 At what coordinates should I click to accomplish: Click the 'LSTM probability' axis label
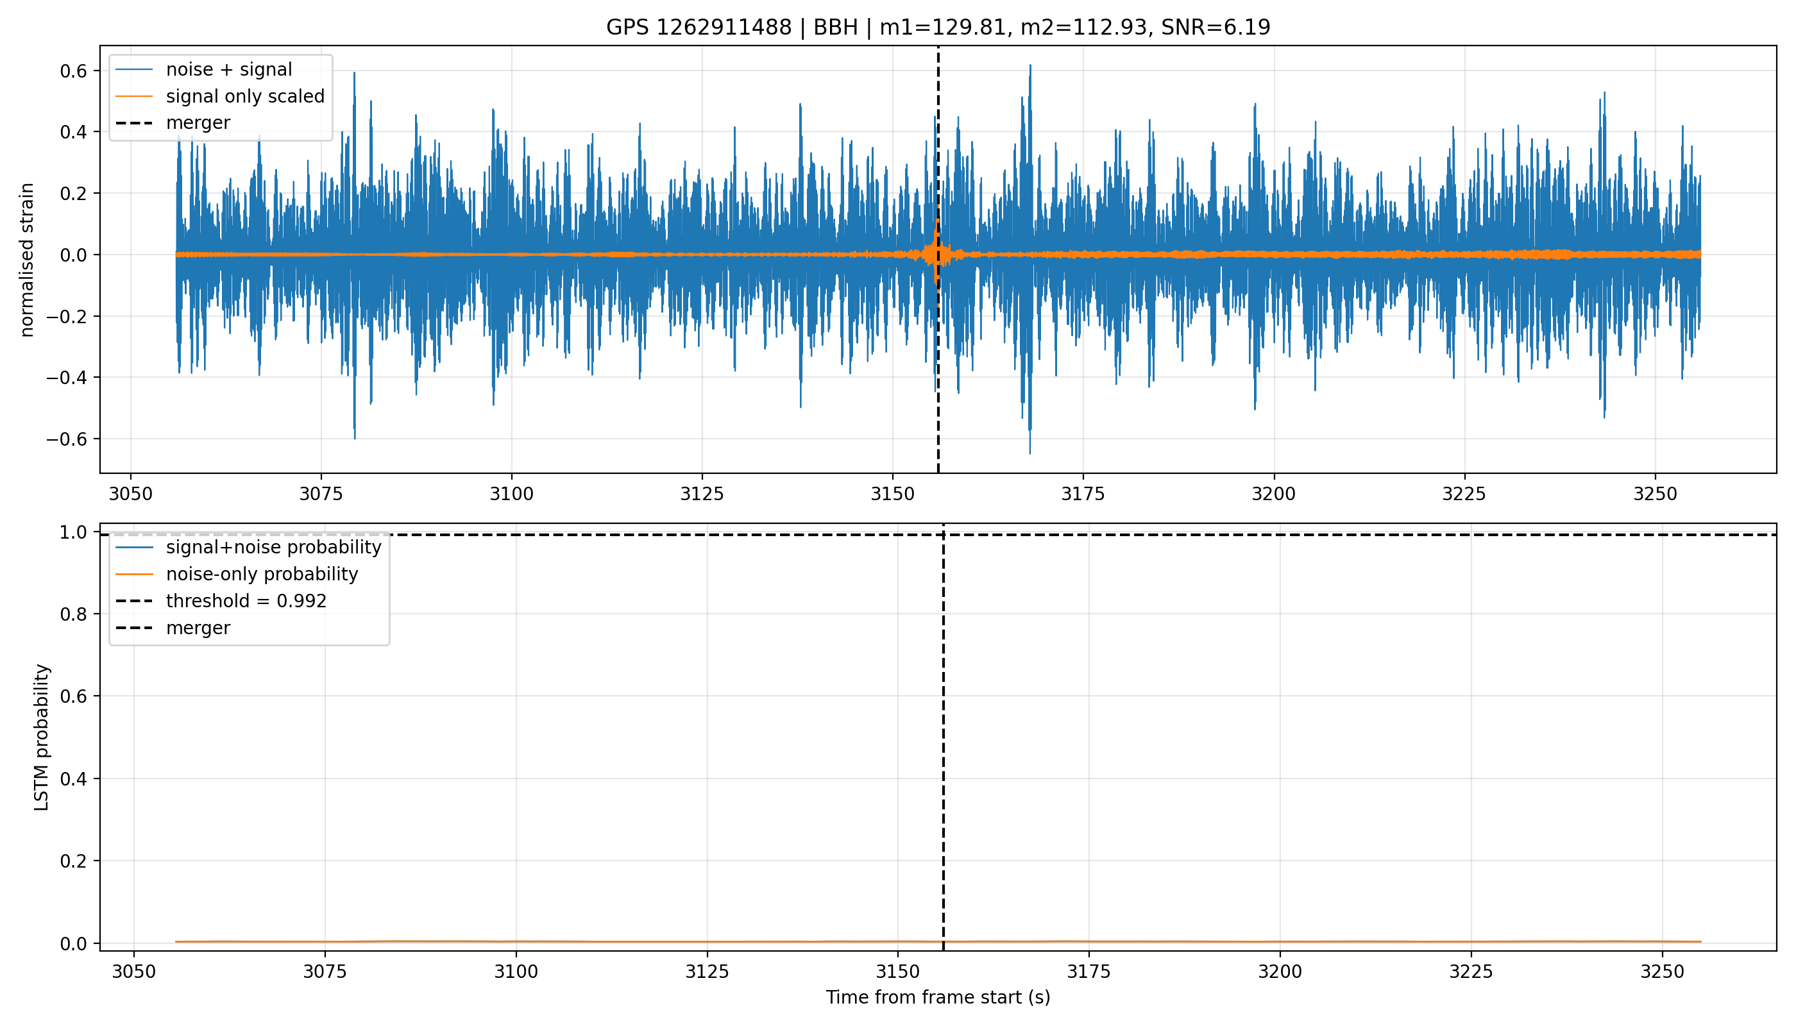(x=42, y=737)
